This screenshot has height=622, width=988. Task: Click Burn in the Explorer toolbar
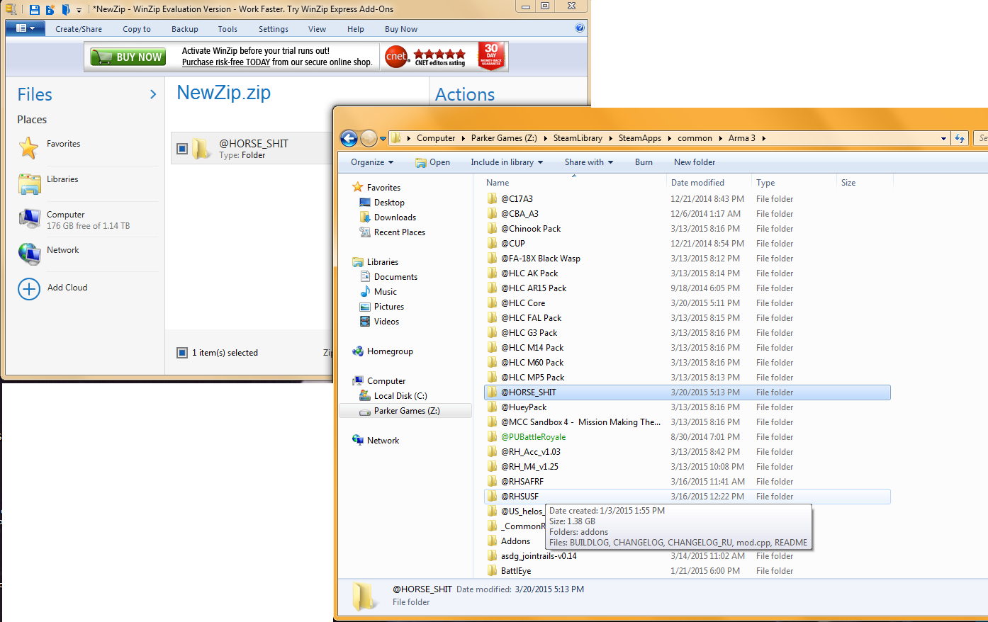(644, 162)
